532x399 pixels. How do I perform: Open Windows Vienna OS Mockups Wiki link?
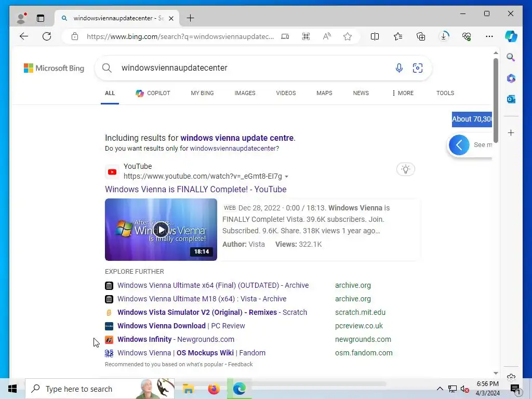tap(191, 353)
